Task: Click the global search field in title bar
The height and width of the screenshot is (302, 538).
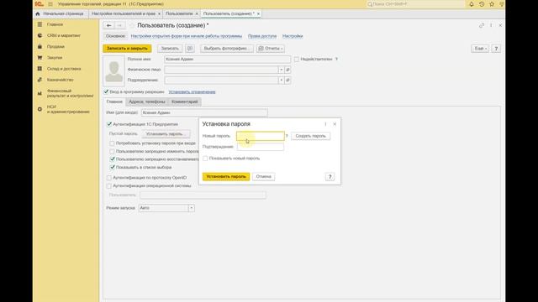Action: click(415, 4)
